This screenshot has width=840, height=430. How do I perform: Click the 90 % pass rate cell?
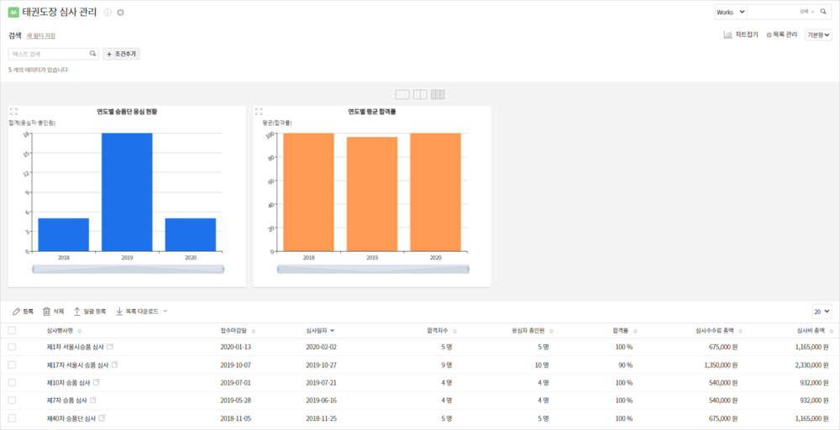click(624, 364)
